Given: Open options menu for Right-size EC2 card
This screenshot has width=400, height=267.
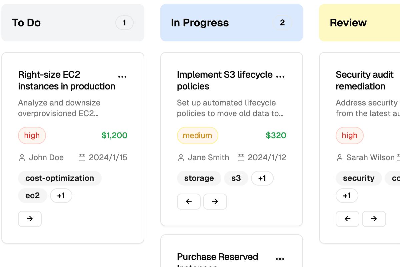Looking at the screenshot, I should (x=122, y=76).
